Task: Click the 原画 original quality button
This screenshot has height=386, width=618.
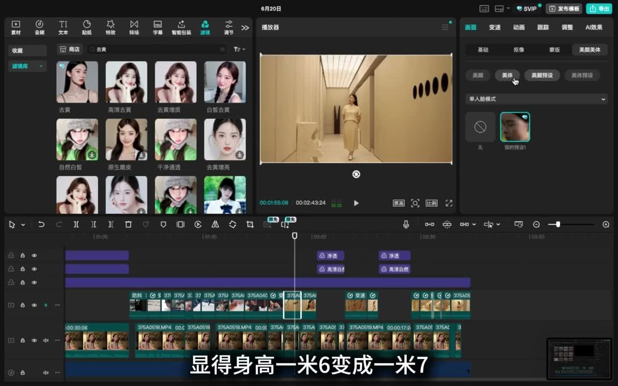Action: 399,203
